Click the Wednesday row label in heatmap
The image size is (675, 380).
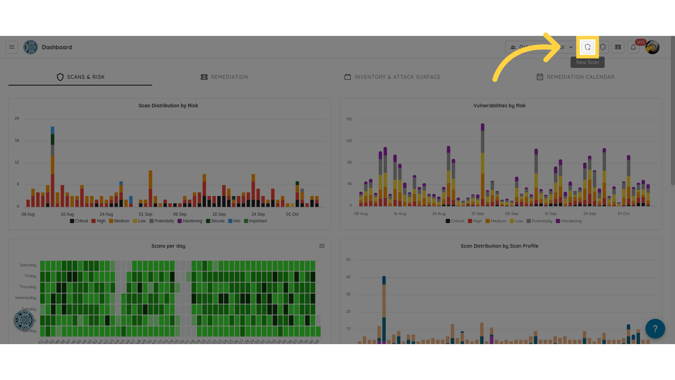point(26,298)
